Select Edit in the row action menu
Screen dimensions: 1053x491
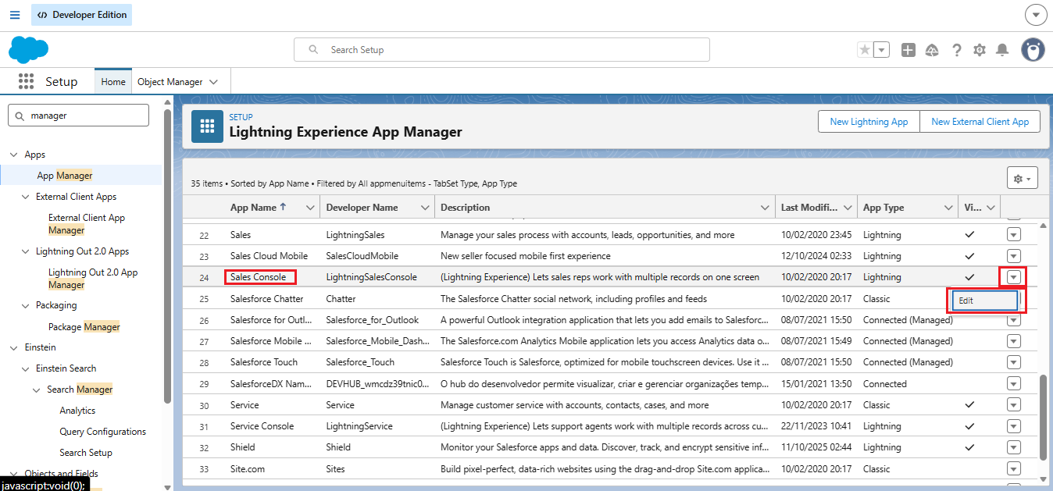(x=984, y=301)
